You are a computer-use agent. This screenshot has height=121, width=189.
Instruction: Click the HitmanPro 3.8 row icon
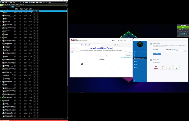pyautogui.click(x=3, y=49)
